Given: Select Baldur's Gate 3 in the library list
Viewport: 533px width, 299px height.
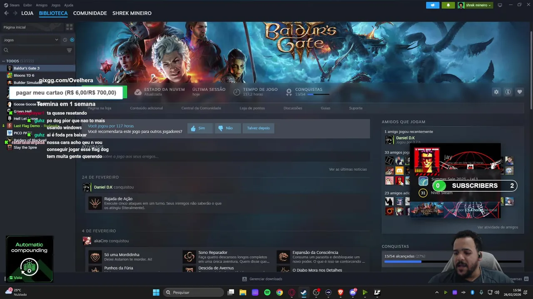Looking at the screenshot, I should (37, 68).
